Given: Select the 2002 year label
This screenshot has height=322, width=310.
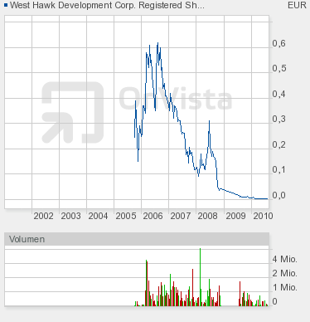Looking at the screenshot, I should pos(43,216).
